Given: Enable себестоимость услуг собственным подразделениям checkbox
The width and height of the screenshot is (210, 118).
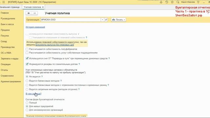Looking at the screenshot, I should tap(27, 53).
